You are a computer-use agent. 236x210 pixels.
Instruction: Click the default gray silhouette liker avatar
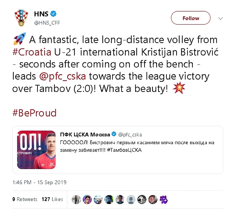pyautogui.click(x=131, y=199)
